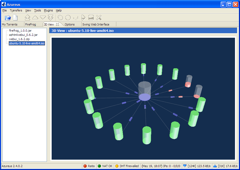Screen dimensions: 240x170
Task: Open the Swing Web Interface tab
Action: tap(96, 24)
